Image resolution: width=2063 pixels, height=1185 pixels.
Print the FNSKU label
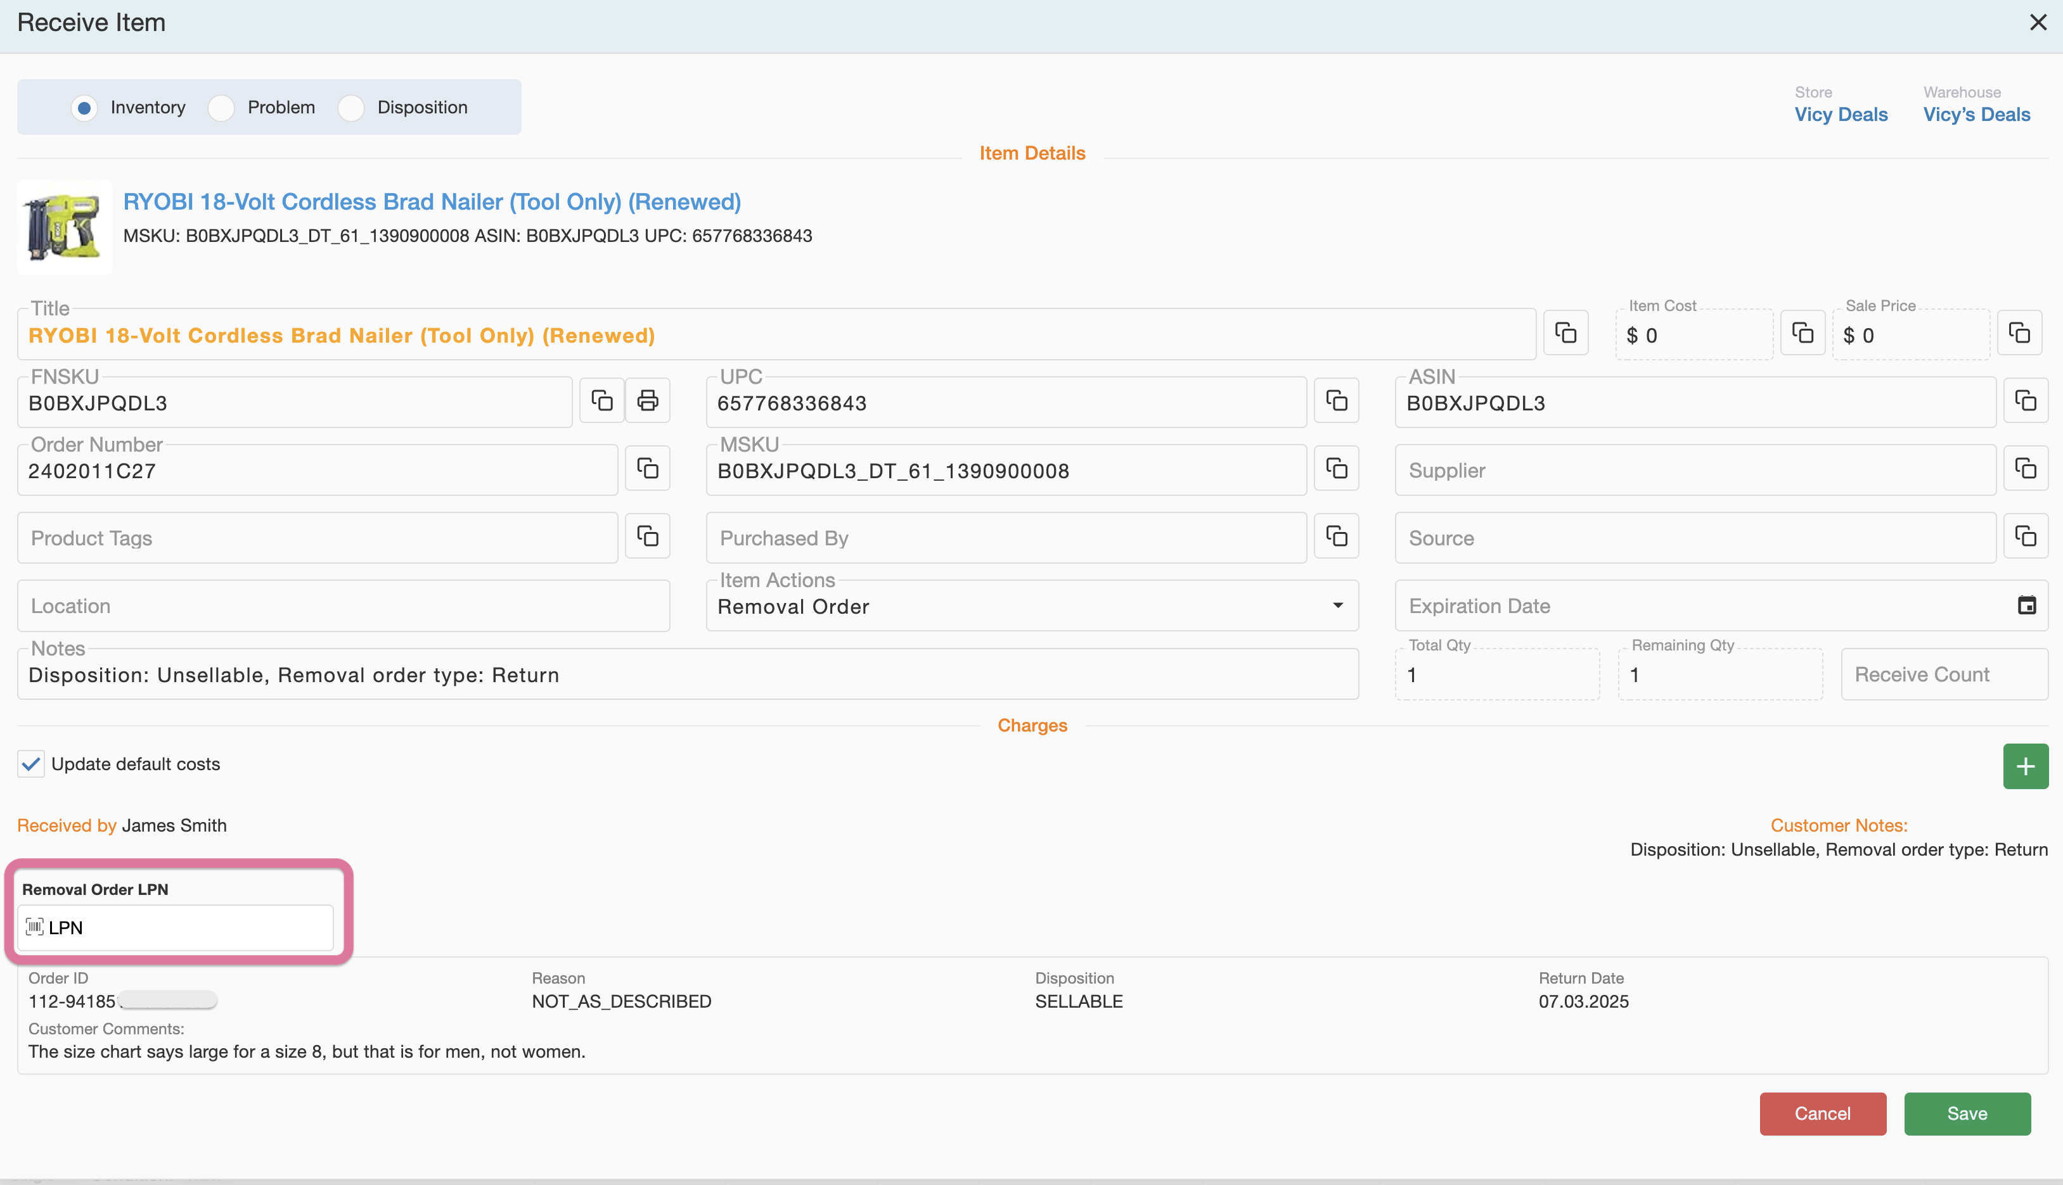pyautogui.click(x=648, y=400)
